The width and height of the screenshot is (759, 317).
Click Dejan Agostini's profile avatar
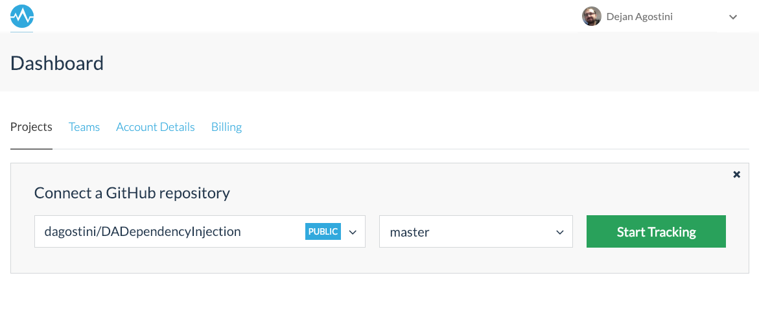pyautogui.click(x=591, y=17)
